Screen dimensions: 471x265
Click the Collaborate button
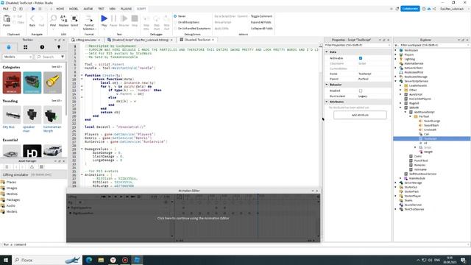pyautogui.click(x=410, y=9)
